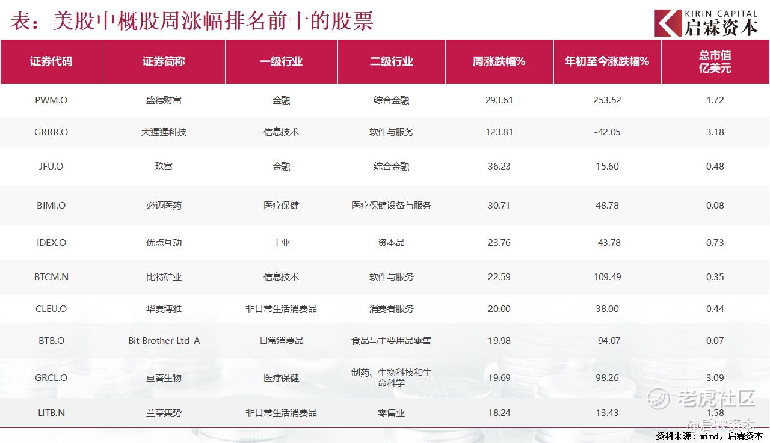Click the ticker GRRR.O

coord(51,132)
